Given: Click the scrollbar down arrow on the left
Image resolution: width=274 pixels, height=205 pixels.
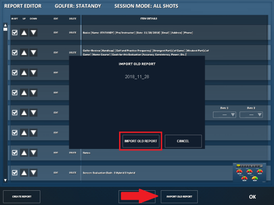Looking at the screenshot, I should pyautogui.click(x=5, y=180).
